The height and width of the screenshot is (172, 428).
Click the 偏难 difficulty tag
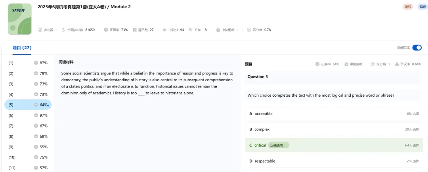coord(422,7)
